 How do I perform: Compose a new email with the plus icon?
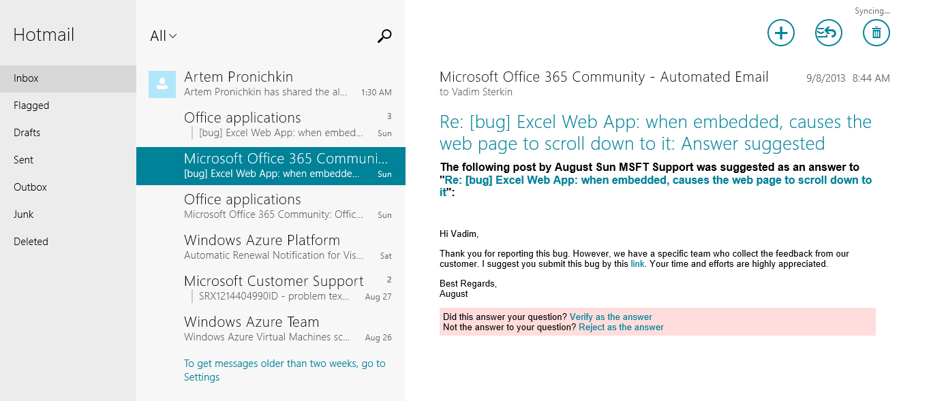coord(781,33)
